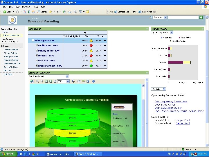Open the Scorecard web part menu arrow
209x157 pixels.
(147, 29)
